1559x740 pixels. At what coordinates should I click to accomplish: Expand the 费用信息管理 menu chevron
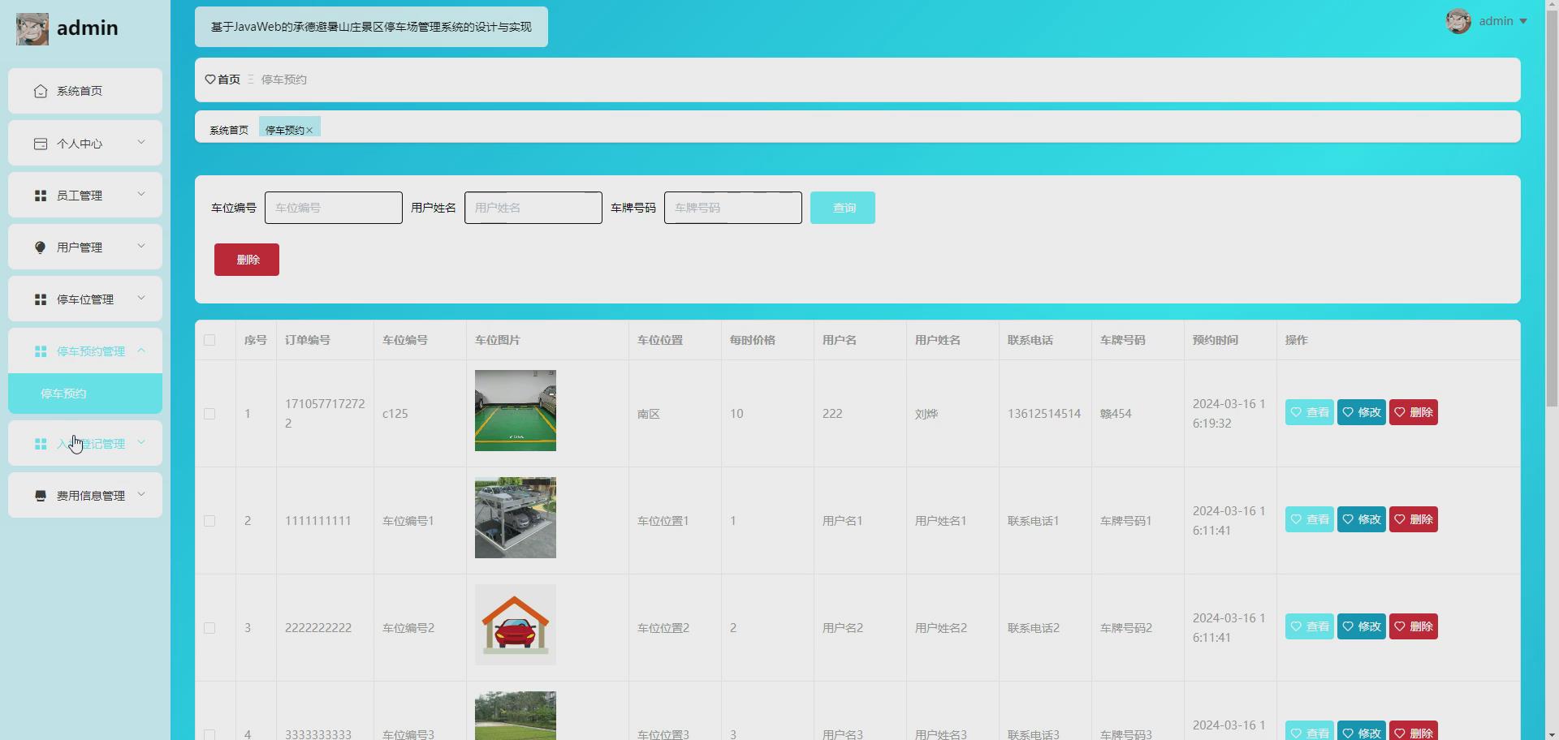click(x=141, y=494)
